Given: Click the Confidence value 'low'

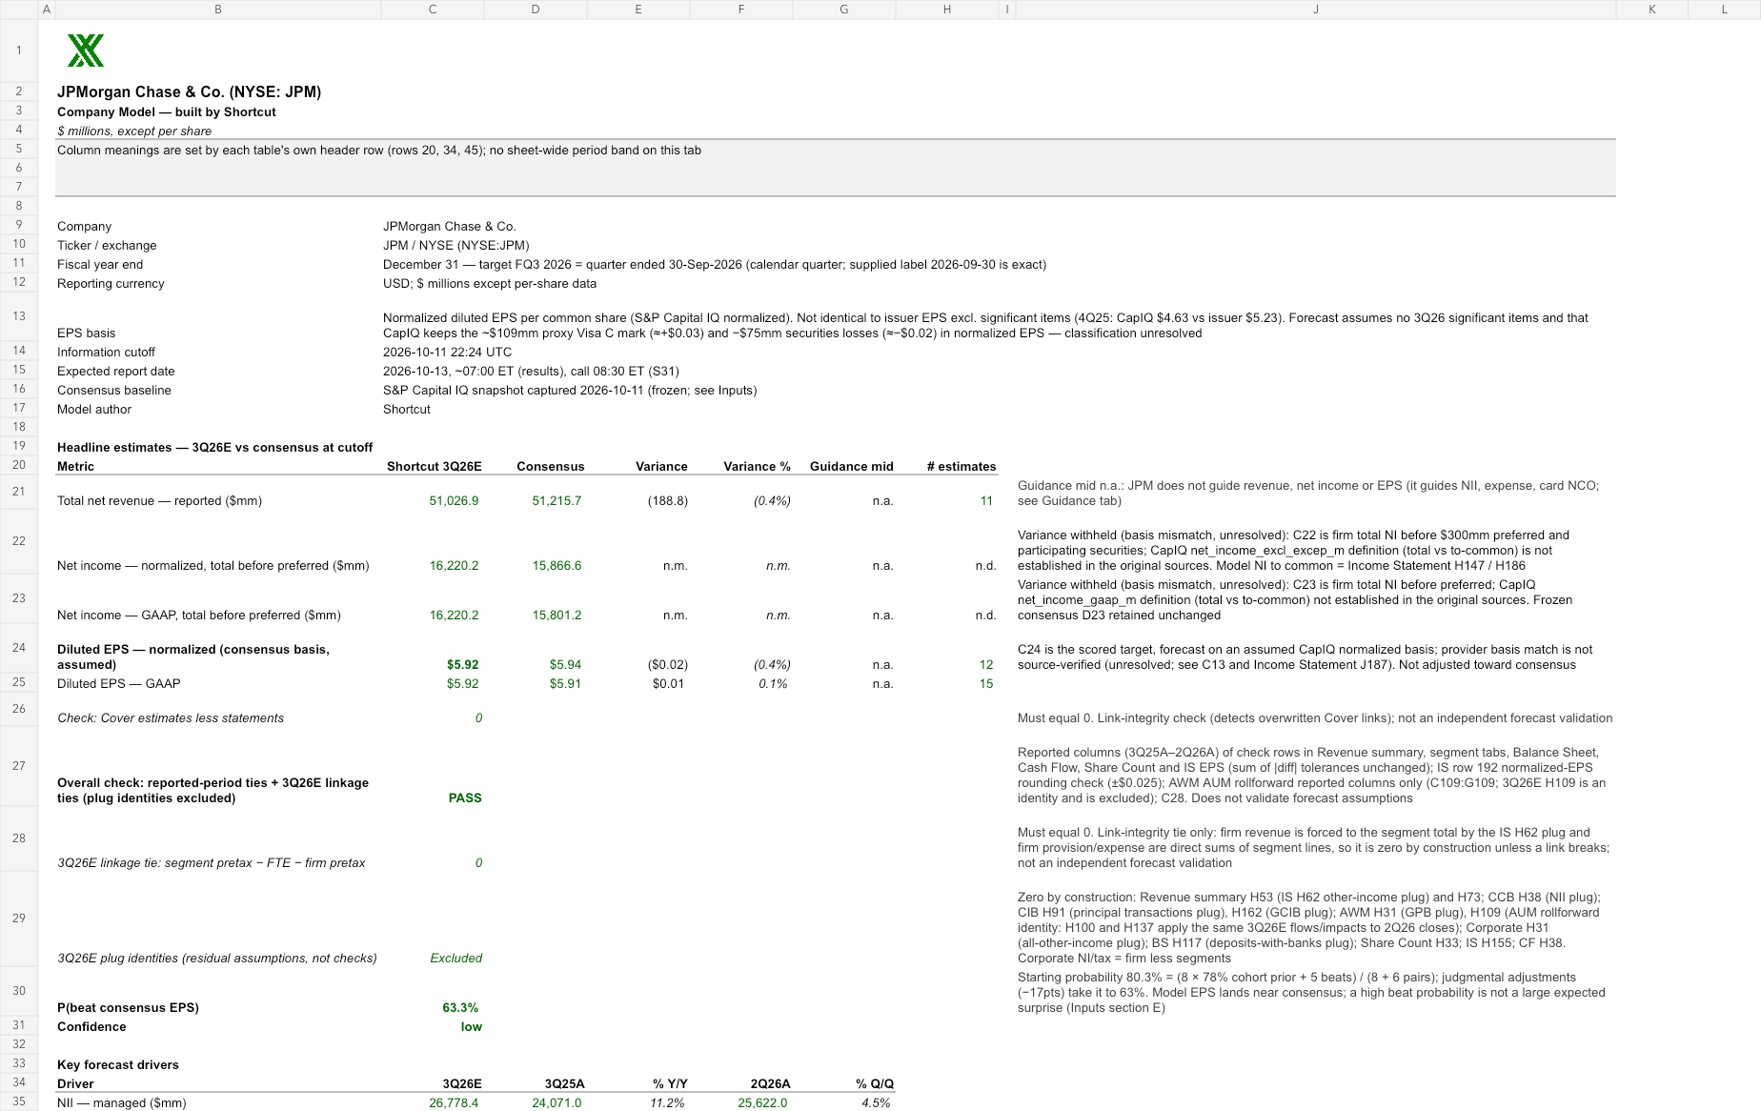Looking at the screenshot, I should pyautogui.click(x=472, y=1027).
